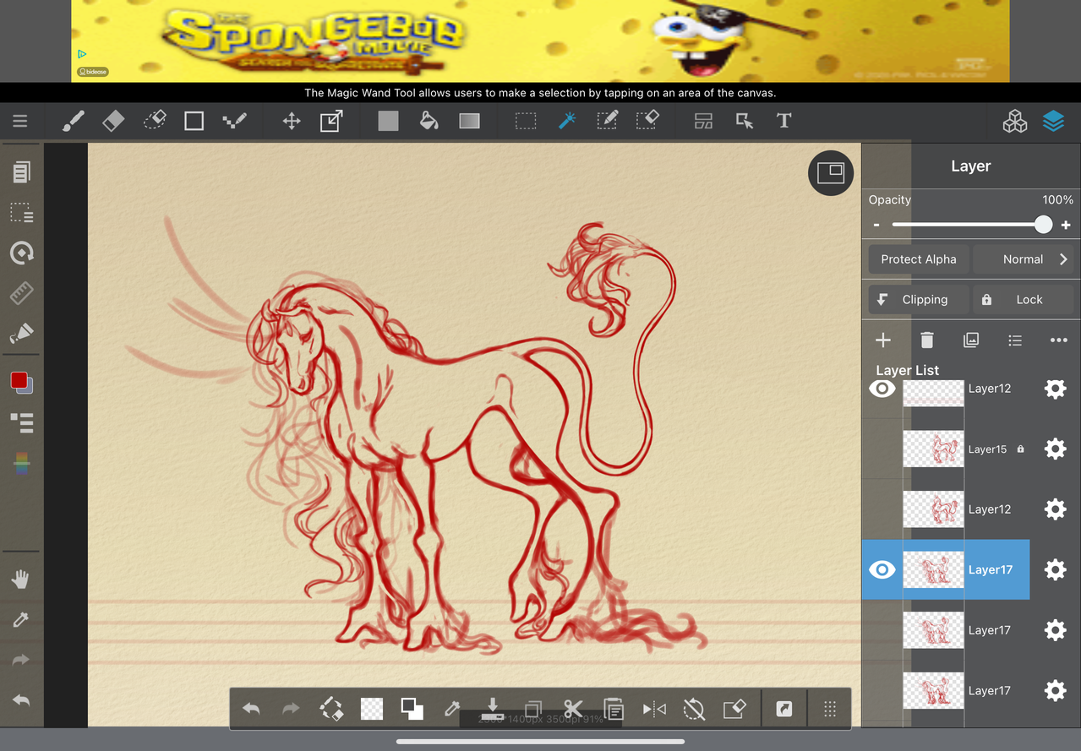The image size is (1081, 751).
Task: Click the dotted grip handle on bottom bar
Action: pos(831,709)
